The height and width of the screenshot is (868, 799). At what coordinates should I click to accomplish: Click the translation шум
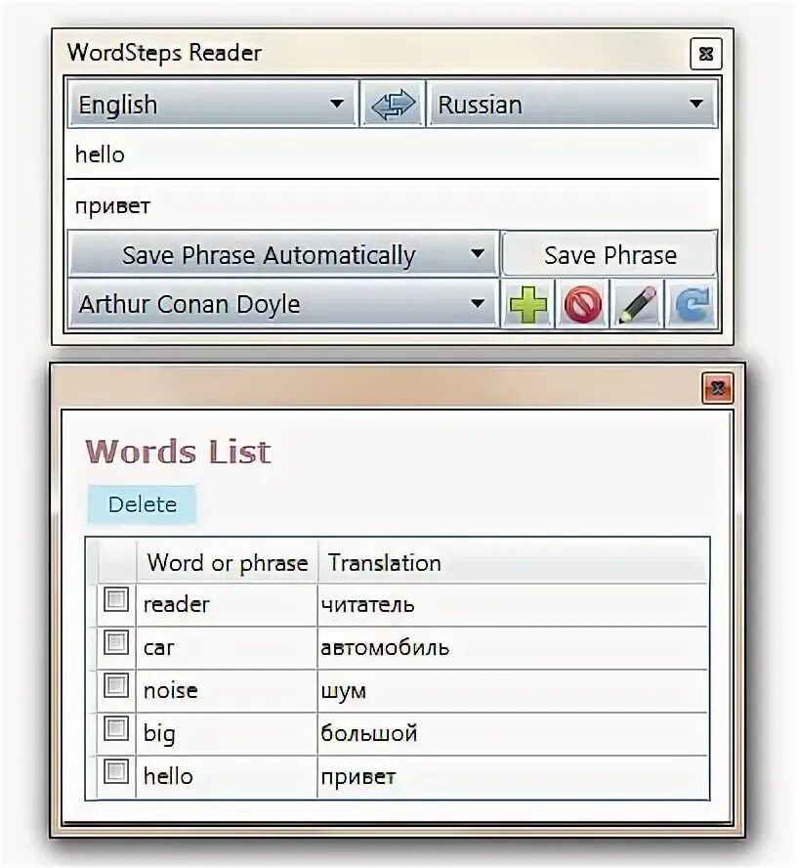(344, 691)
